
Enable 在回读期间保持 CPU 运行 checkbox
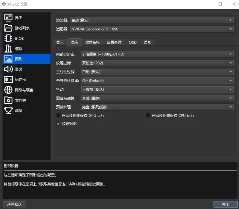(148, 116)
